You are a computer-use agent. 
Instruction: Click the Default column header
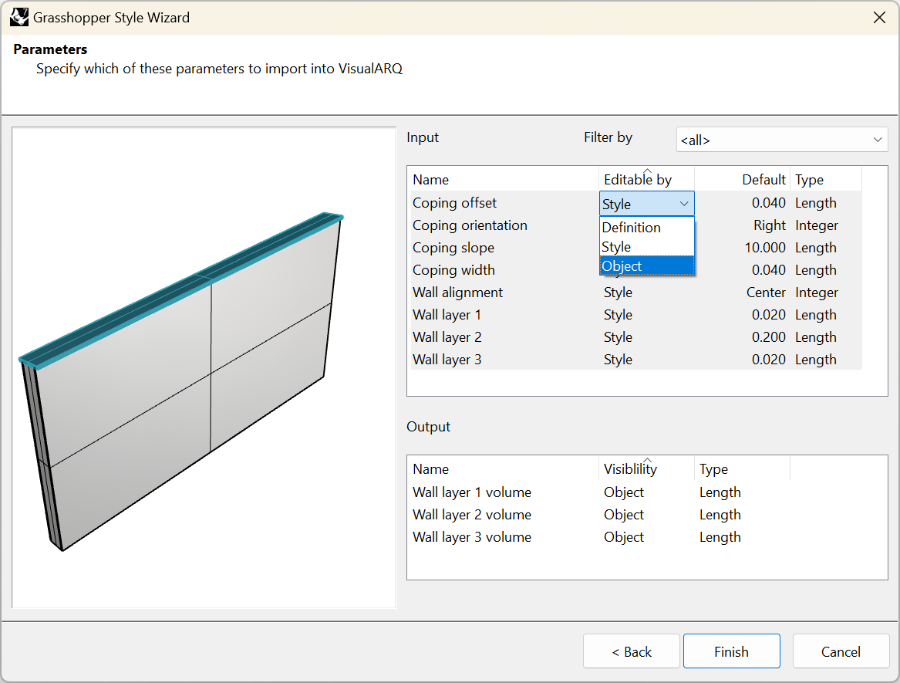pos(742,179)
